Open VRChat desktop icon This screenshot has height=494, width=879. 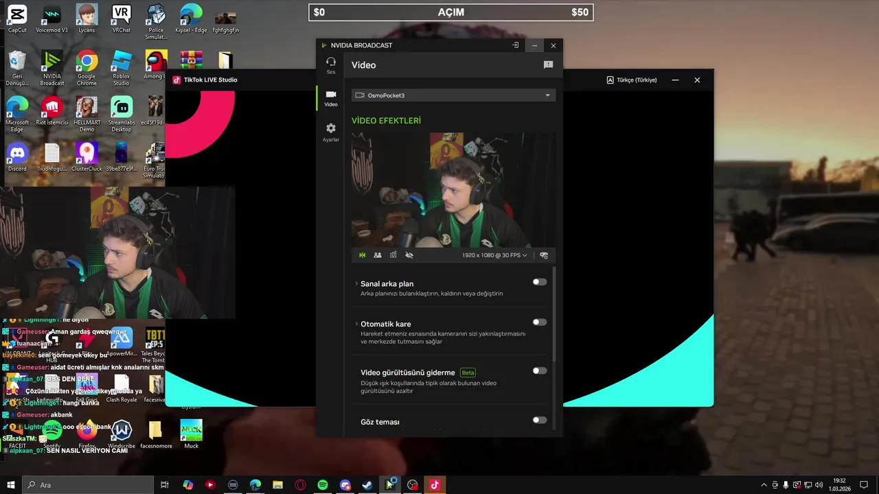[x=122, y=19]
